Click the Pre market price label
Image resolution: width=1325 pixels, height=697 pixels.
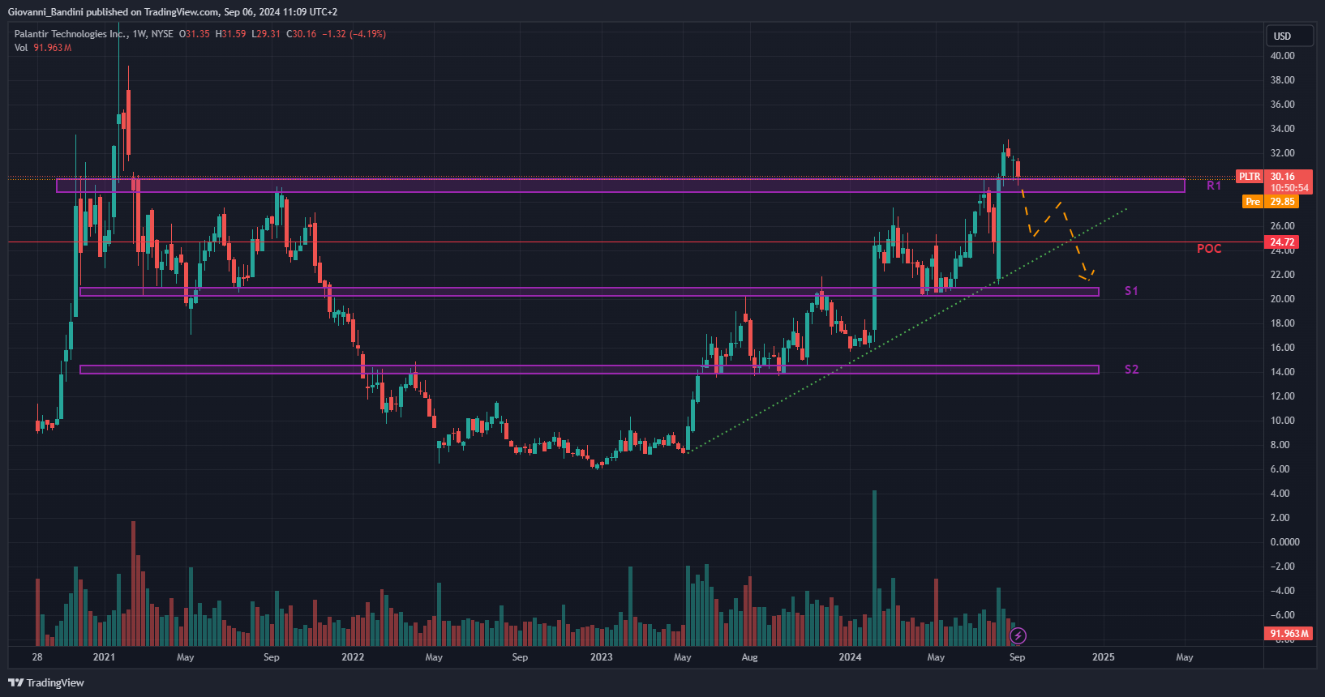pyautogui.click(x=1253, y=202)
